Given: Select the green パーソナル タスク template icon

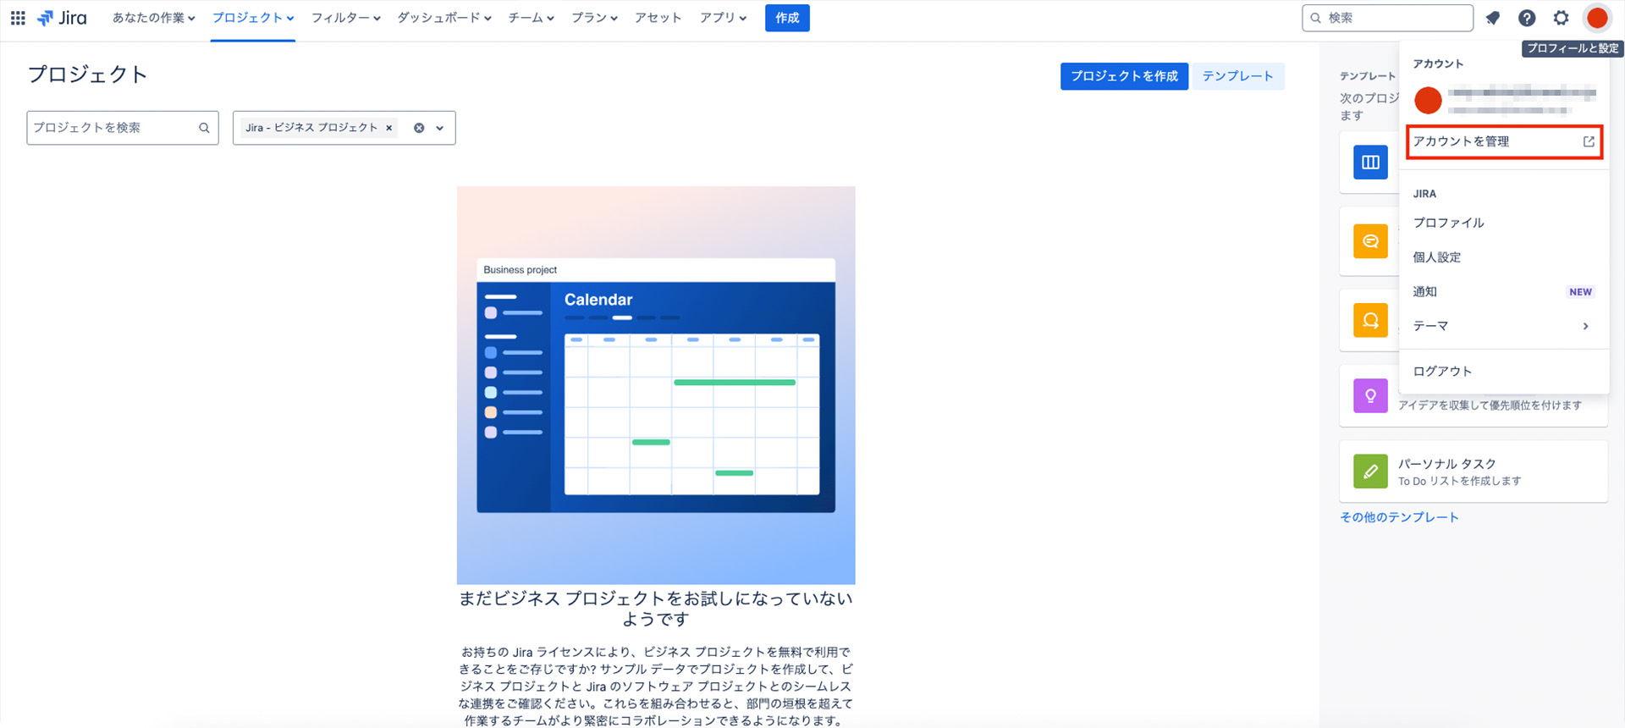Looking at the screenshot, I should (1370, 472).
